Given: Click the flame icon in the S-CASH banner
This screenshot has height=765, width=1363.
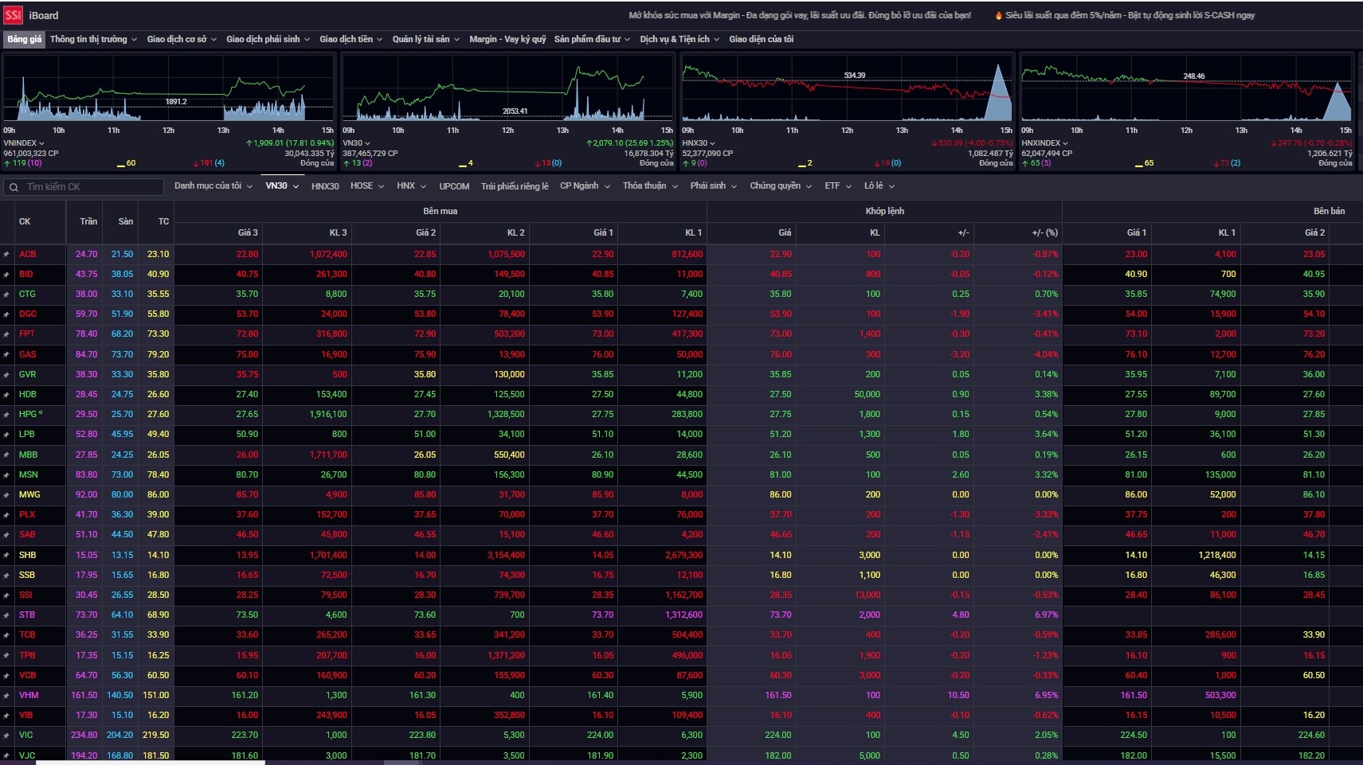Looking at the screenshot, I should pyautogui.click(x=998, y=15).
